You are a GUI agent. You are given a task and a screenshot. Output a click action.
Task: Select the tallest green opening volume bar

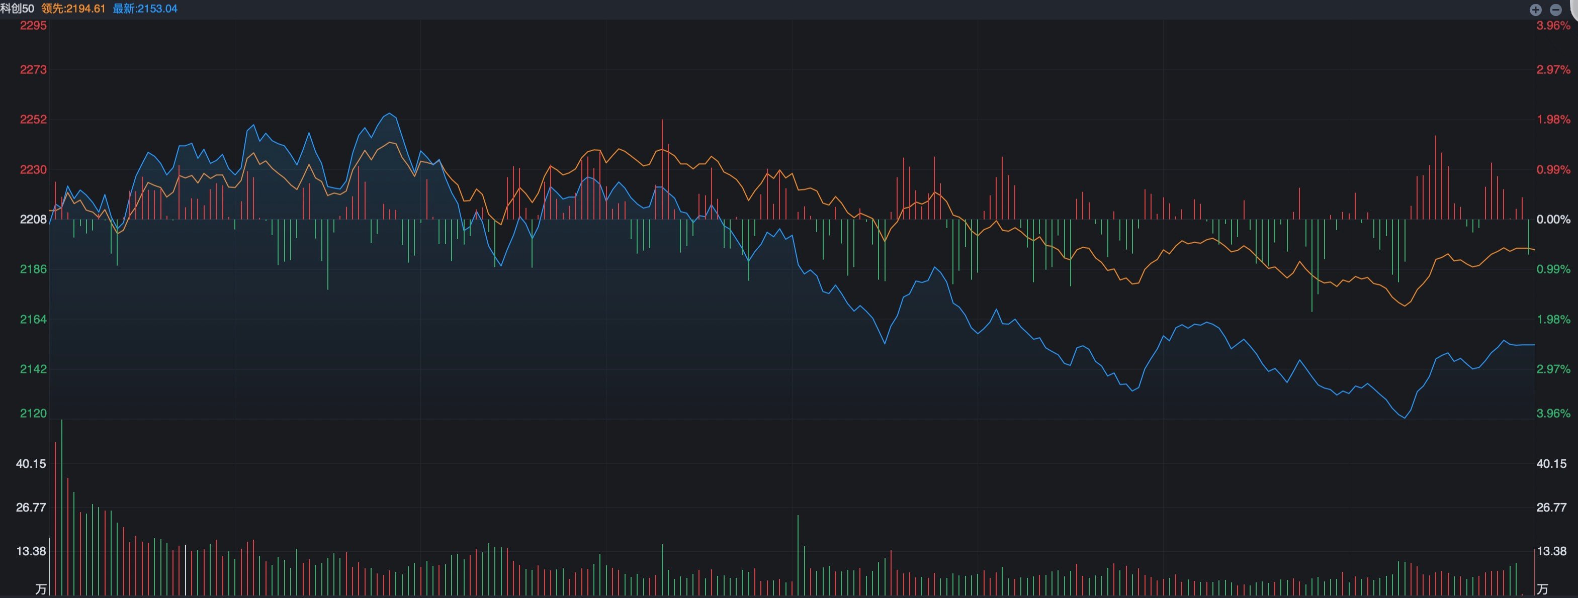61,508
